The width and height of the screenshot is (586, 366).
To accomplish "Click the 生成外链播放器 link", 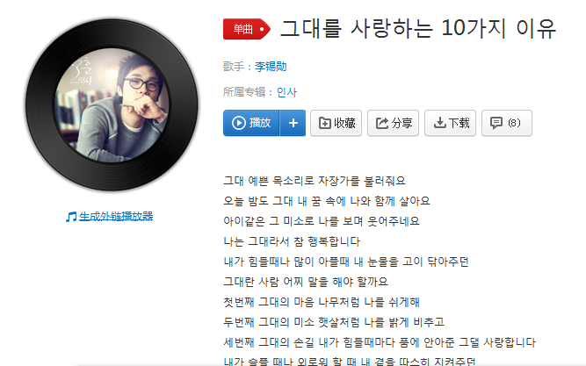I will pyautogui.click(x=116, y=216).
